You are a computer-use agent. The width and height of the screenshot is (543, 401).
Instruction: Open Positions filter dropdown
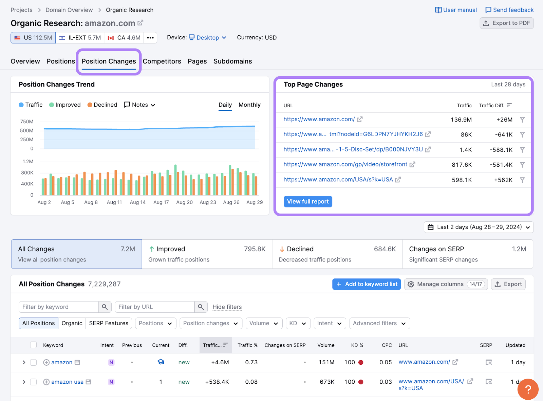[156, 323]
